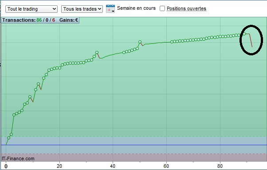
Task: Click x-axis label 60
Action: (166, 166)
